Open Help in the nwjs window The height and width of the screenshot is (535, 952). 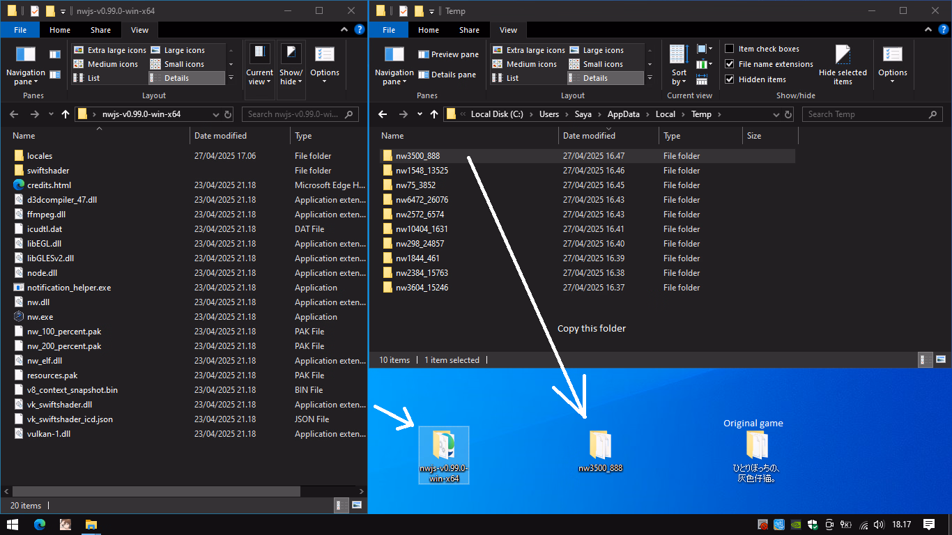pyautogui.click(x=360, y=30)
